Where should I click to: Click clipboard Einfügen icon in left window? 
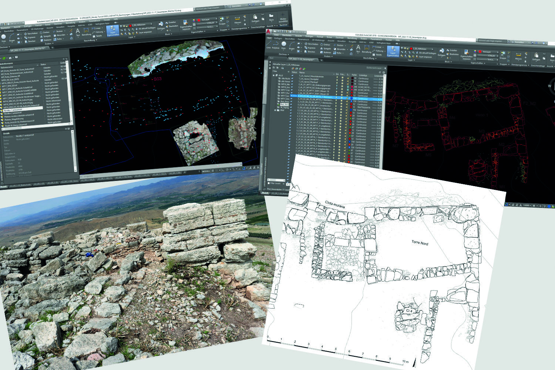[255, 18]
